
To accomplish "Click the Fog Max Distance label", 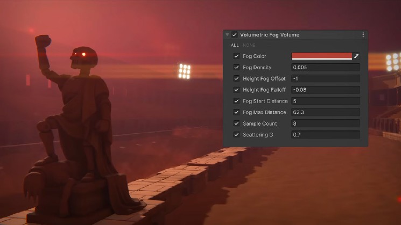I will click(x=264, y=112).
